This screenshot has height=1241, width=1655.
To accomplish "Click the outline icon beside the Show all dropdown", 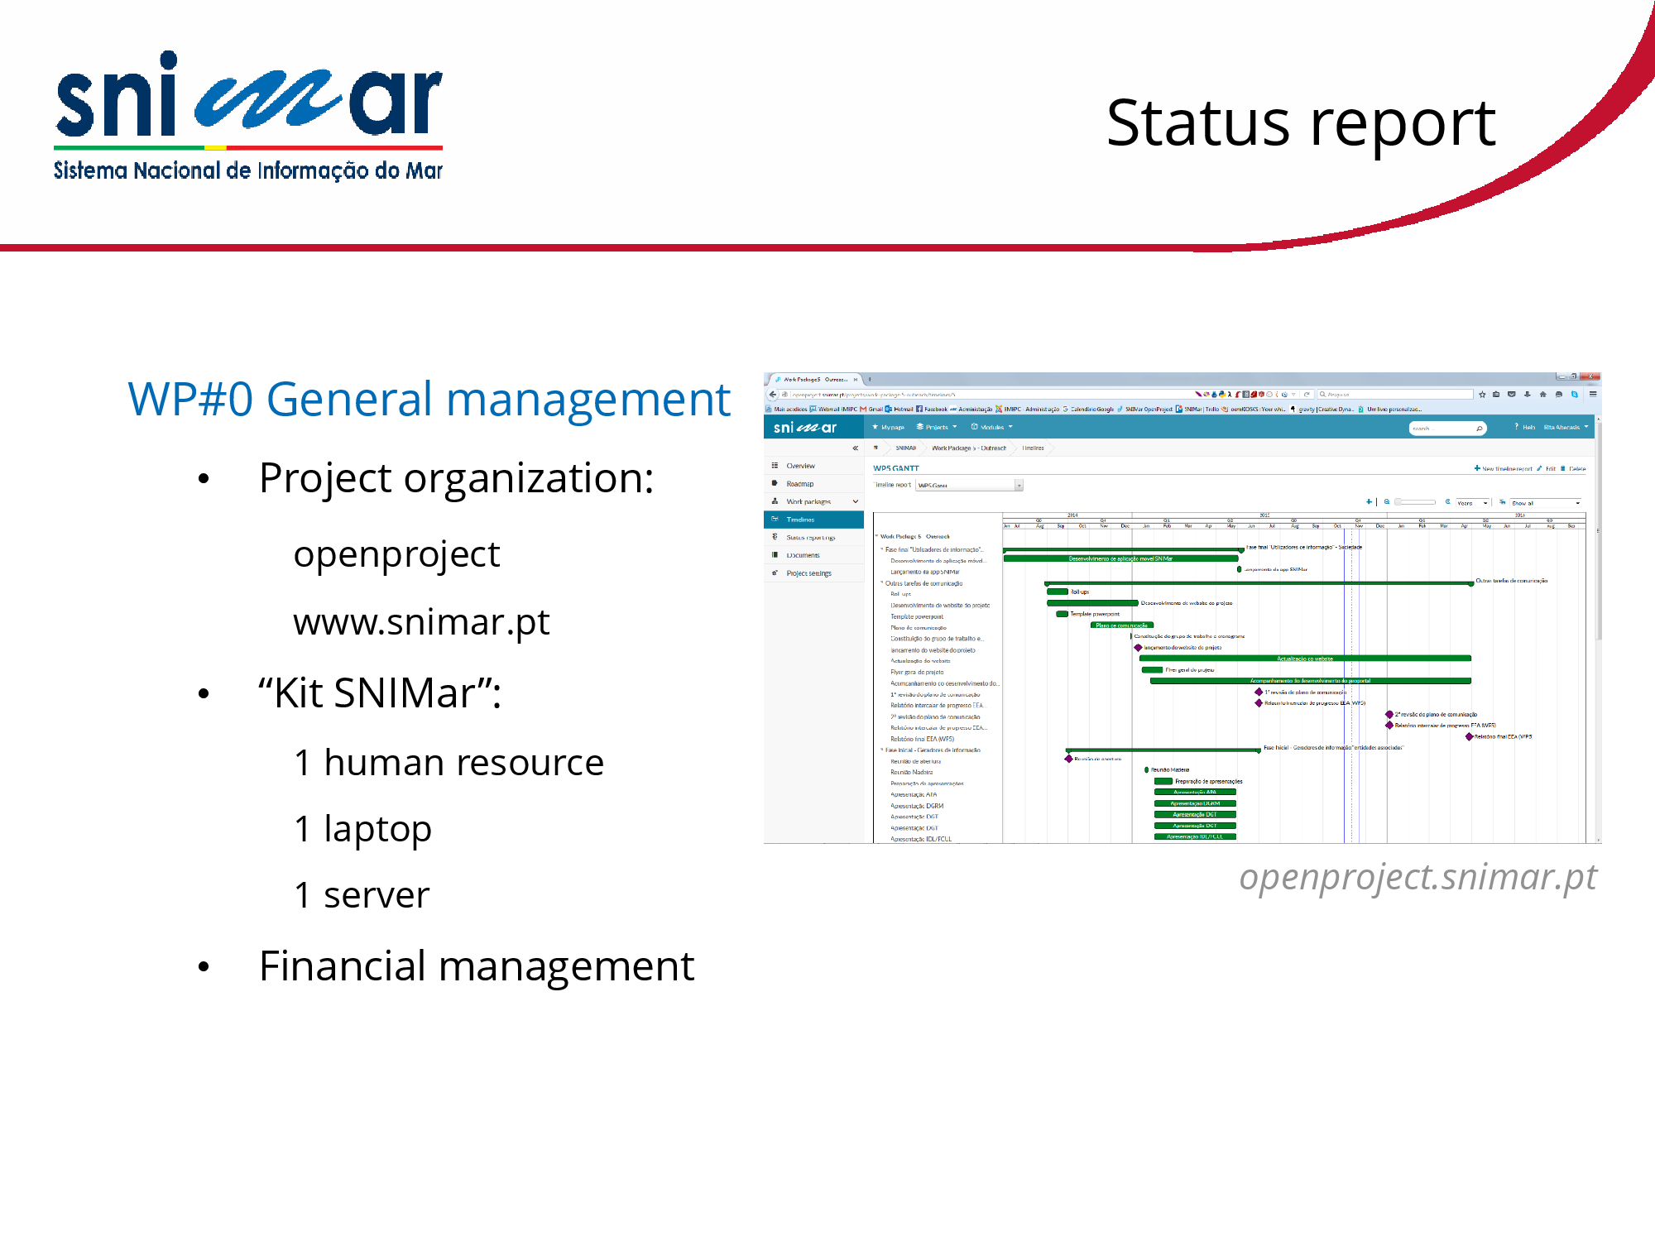I will (x=1502, y=502).
